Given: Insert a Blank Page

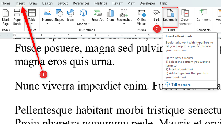Looking at the screenshot, I should click(x=6, y=17).
